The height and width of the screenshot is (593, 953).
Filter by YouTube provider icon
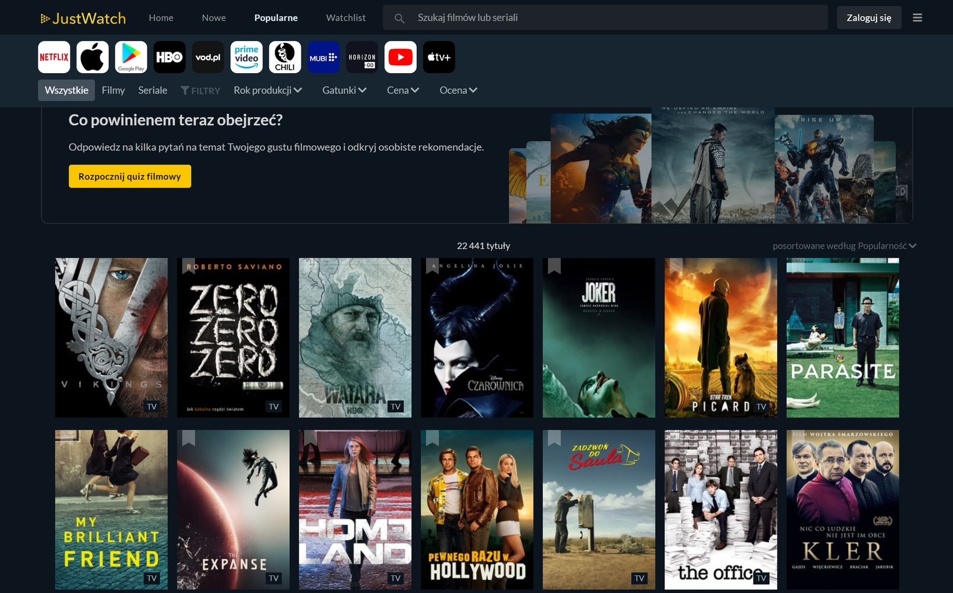[401, 57]
